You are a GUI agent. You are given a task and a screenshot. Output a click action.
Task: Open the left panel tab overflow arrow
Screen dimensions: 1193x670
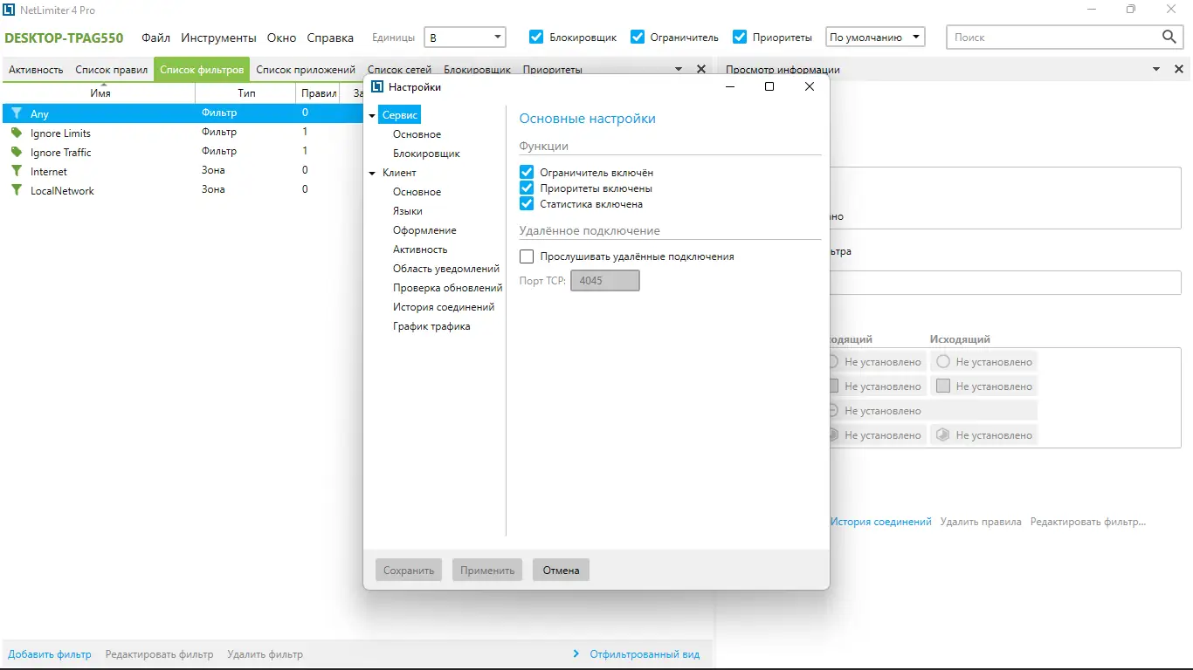[679, 69]
